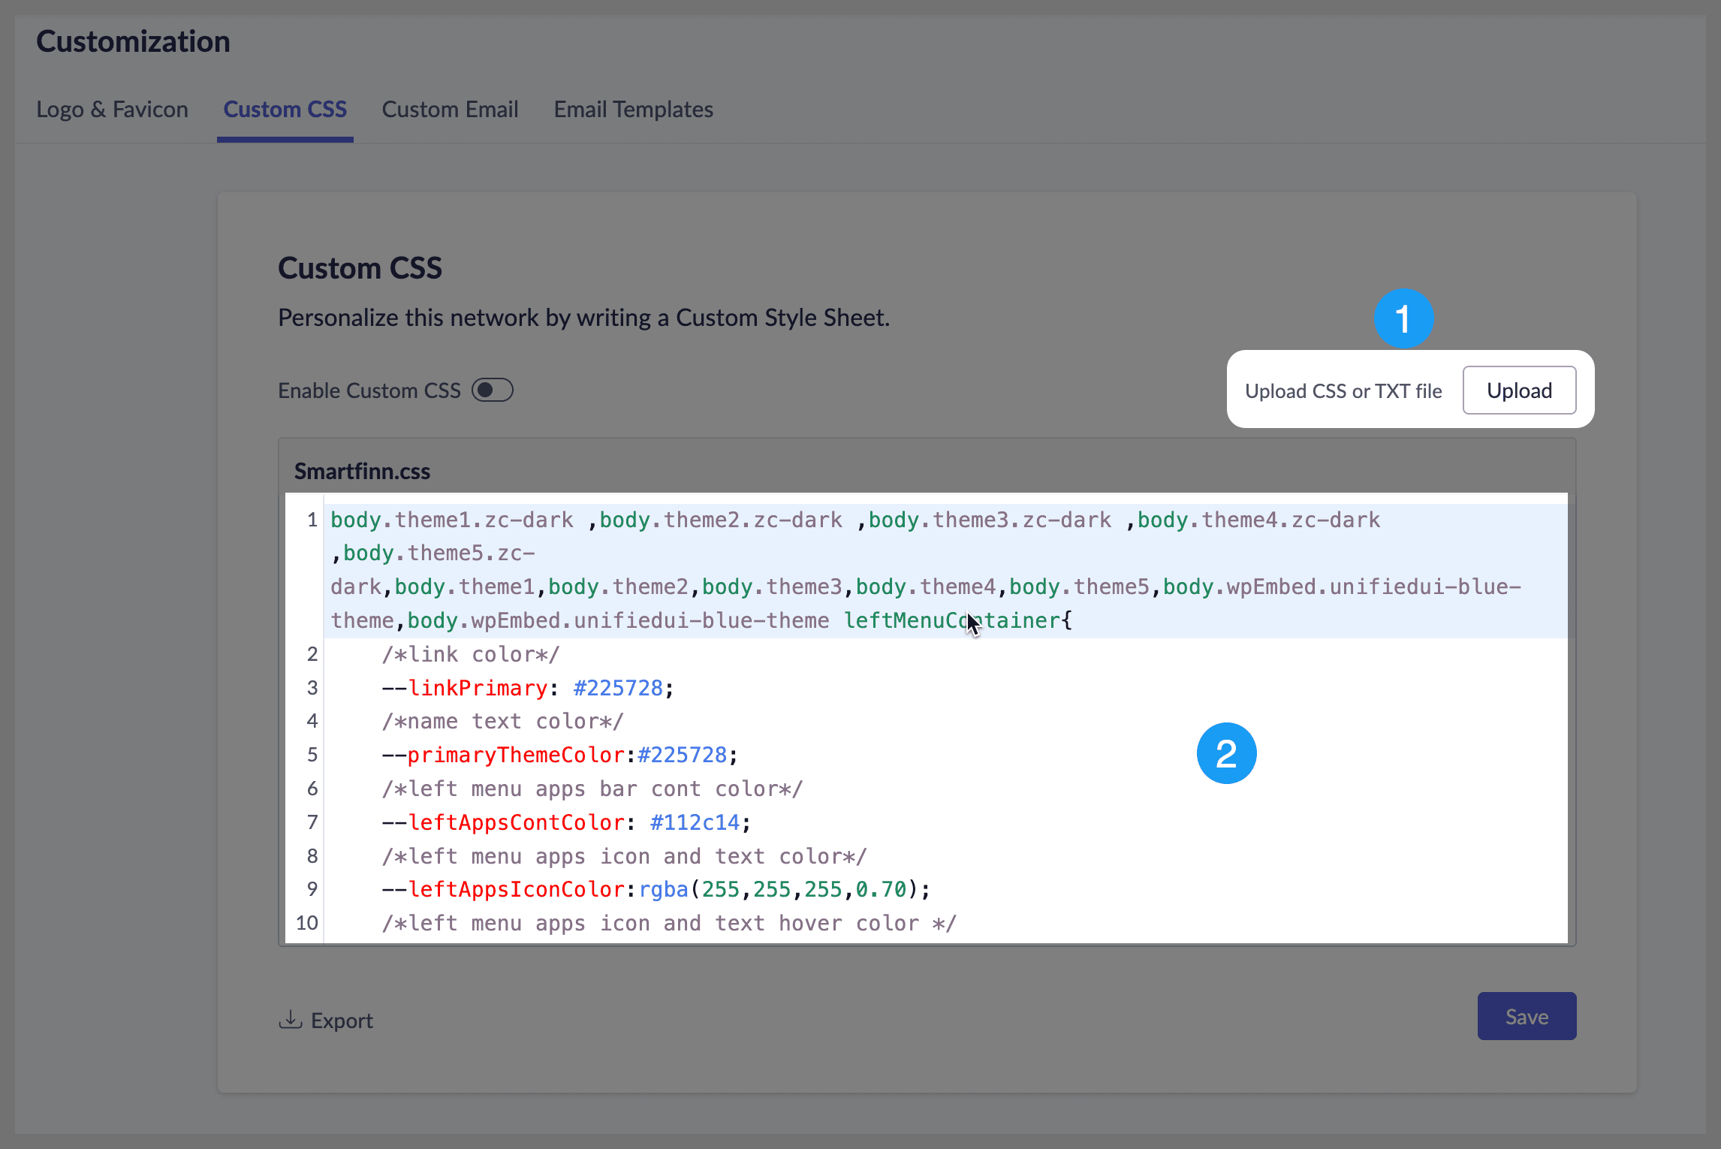This screenshot has height=1149, width=1721.
Task: Open the Email Templates tab
Action: click(x=633, y=110)
